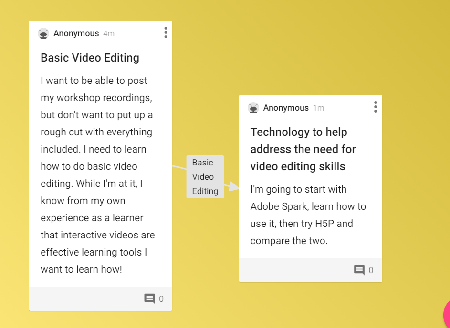Click the 4m timestamp
Viewport: 450px width, 328px height.
[x=109, y=33]
